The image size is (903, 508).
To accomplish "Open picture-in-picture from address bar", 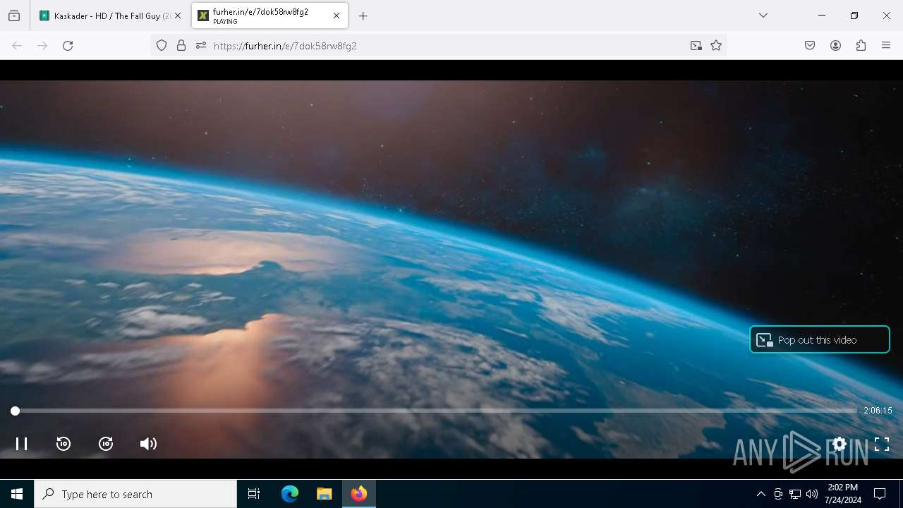I will pos(696,46).
